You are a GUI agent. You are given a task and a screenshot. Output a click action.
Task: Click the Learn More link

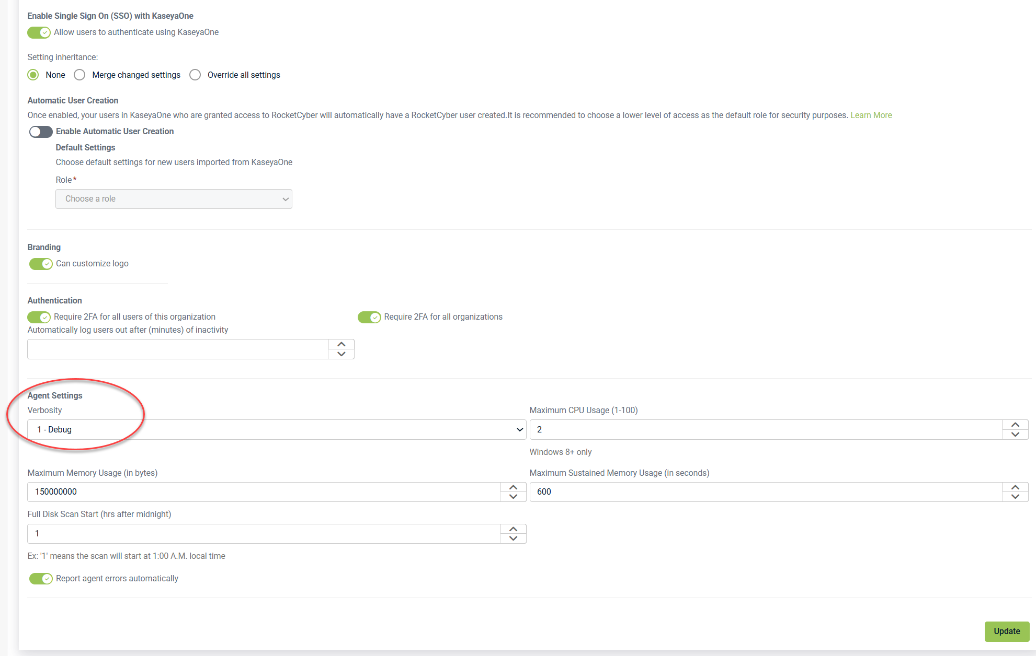(871, 115)
